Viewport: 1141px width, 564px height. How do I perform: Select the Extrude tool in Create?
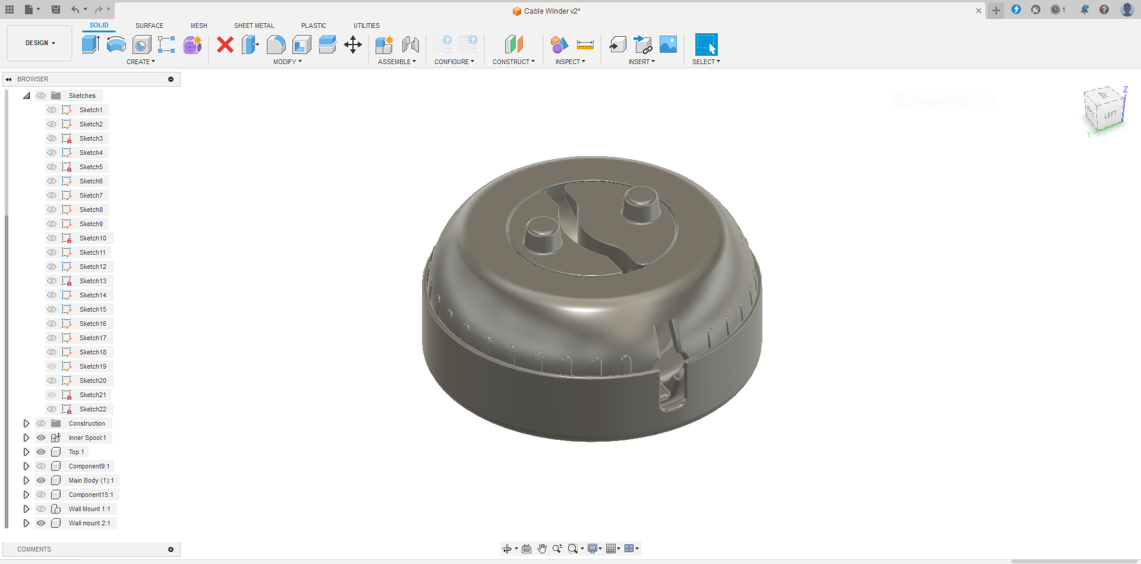click(90, 45)
